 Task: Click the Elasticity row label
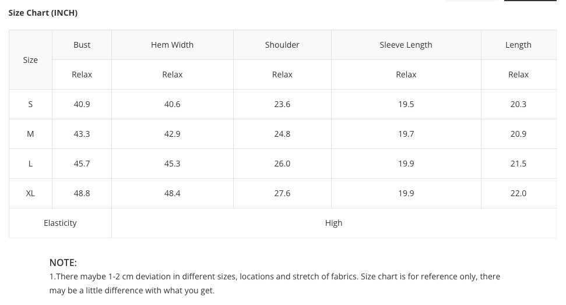point(60,223)
